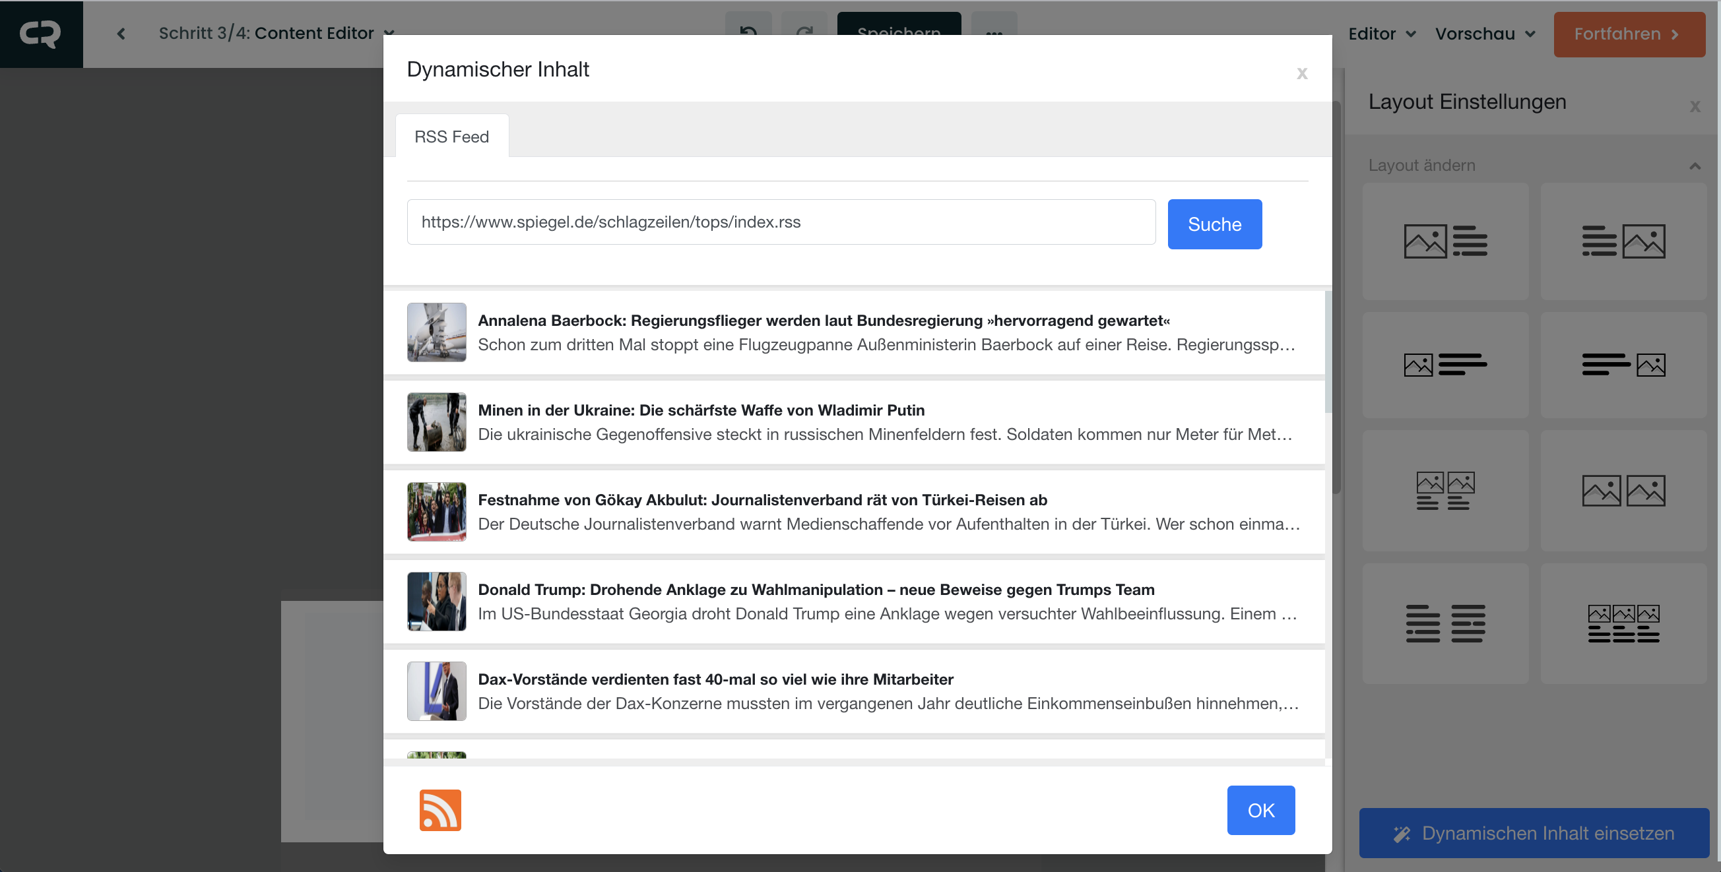The image size is (1721, 872).
Task: Close the Dynamischer Inhalt dialog
Action: pyautogui.click(x=1301, y=73)
